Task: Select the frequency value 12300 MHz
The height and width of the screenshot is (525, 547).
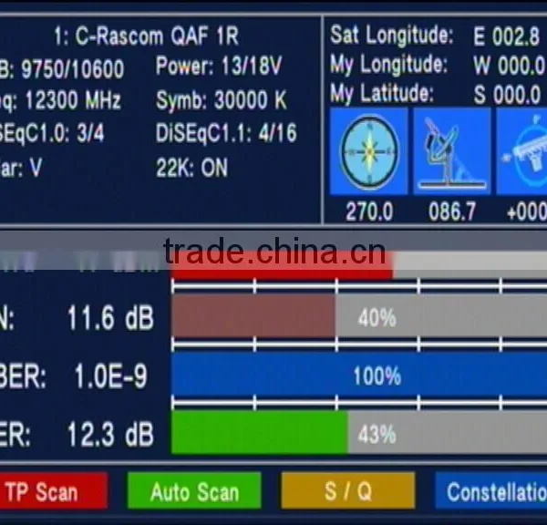Action: pyautogui.click(x=73, y=100)
